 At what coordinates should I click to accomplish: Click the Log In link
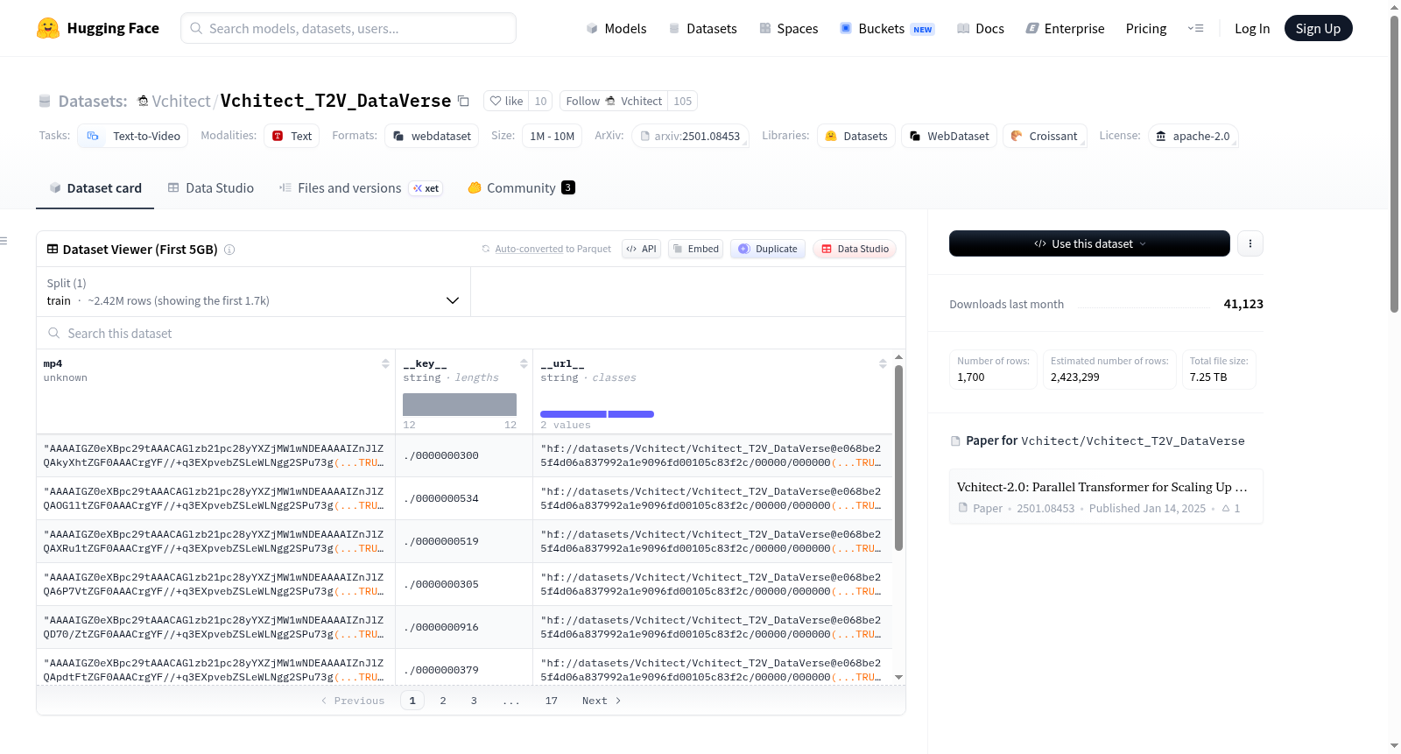click(x=1252, y=29)
